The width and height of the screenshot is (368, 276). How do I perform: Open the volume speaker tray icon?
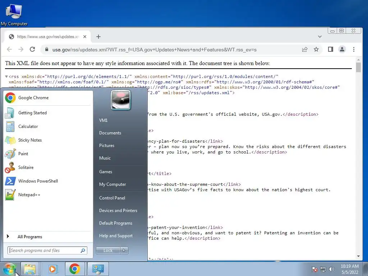click(x=331, y=270)
